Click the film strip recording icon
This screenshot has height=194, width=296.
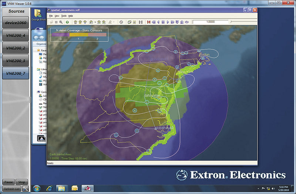click(x=141, y=22)
